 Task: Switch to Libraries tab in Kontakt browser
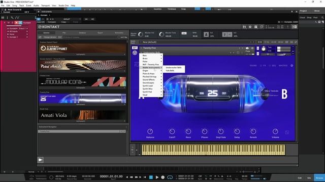point(46,33)
